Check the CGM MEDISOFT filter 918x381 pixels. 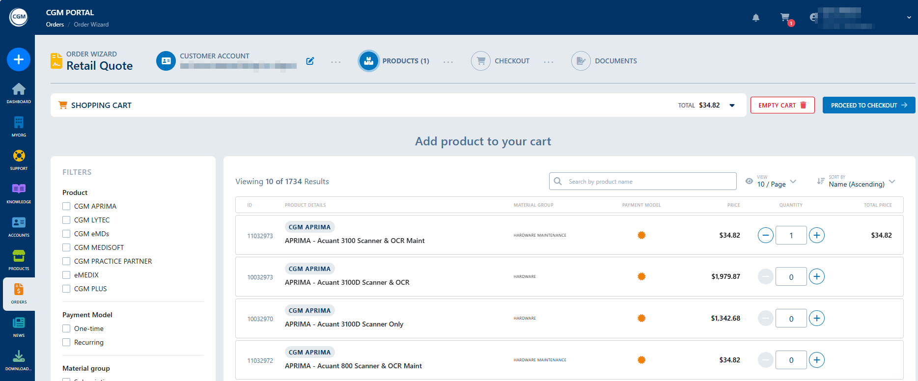pos(66,247)
